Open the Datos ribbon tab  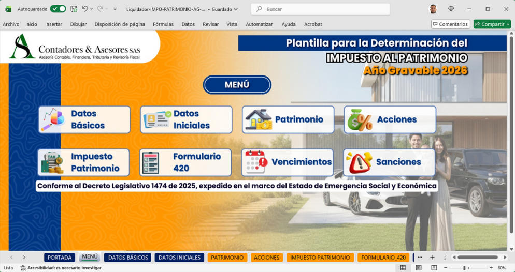pos(188,24)
